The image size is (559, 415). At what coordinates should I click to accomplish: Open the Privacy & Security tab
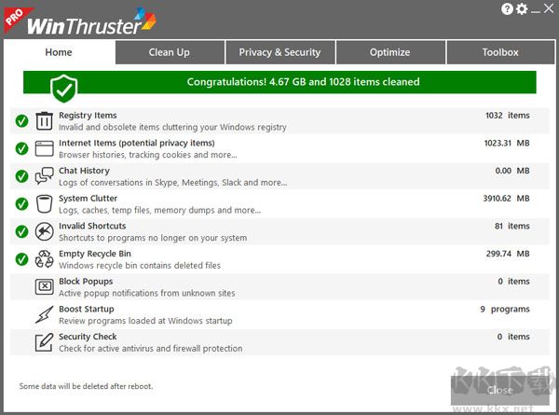tap(279, 52)
